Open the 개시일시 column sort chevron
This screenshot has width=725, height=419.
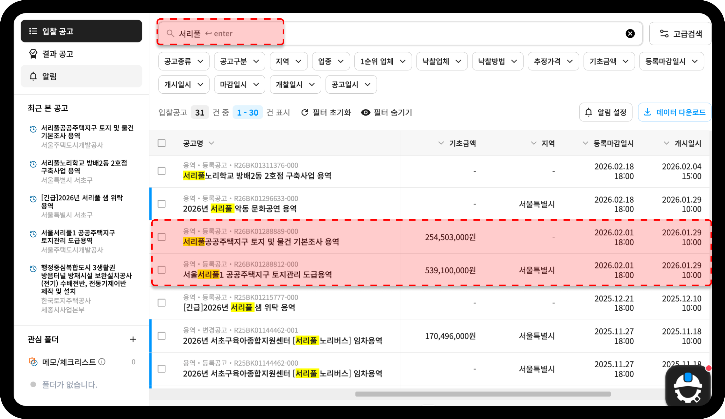[666, 143]
